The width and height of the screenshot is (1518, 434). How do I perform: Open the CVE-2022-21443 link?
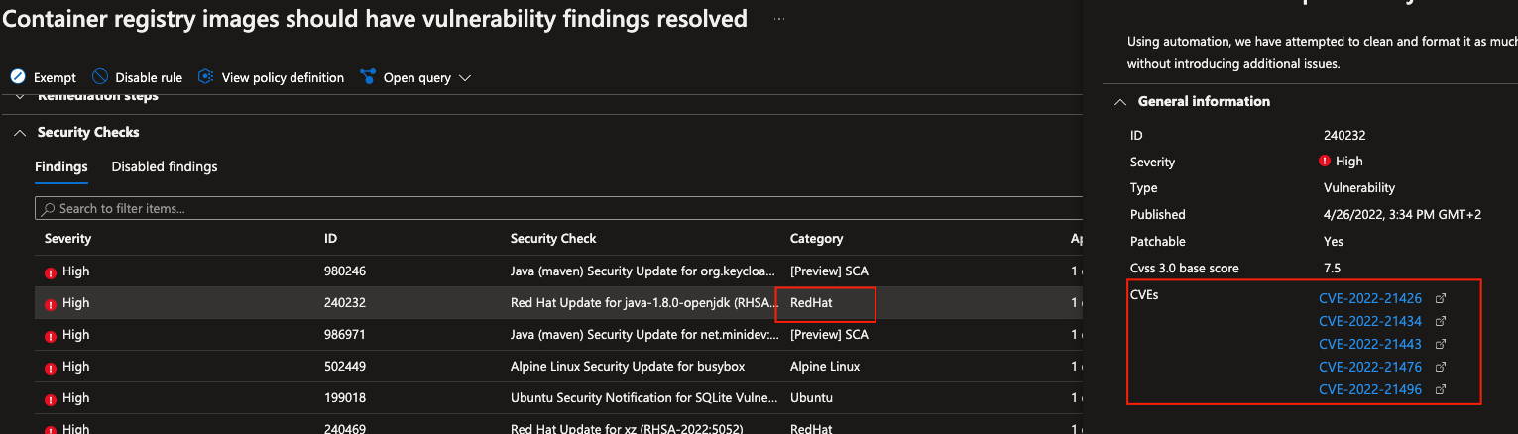[x=1370, y=344]
